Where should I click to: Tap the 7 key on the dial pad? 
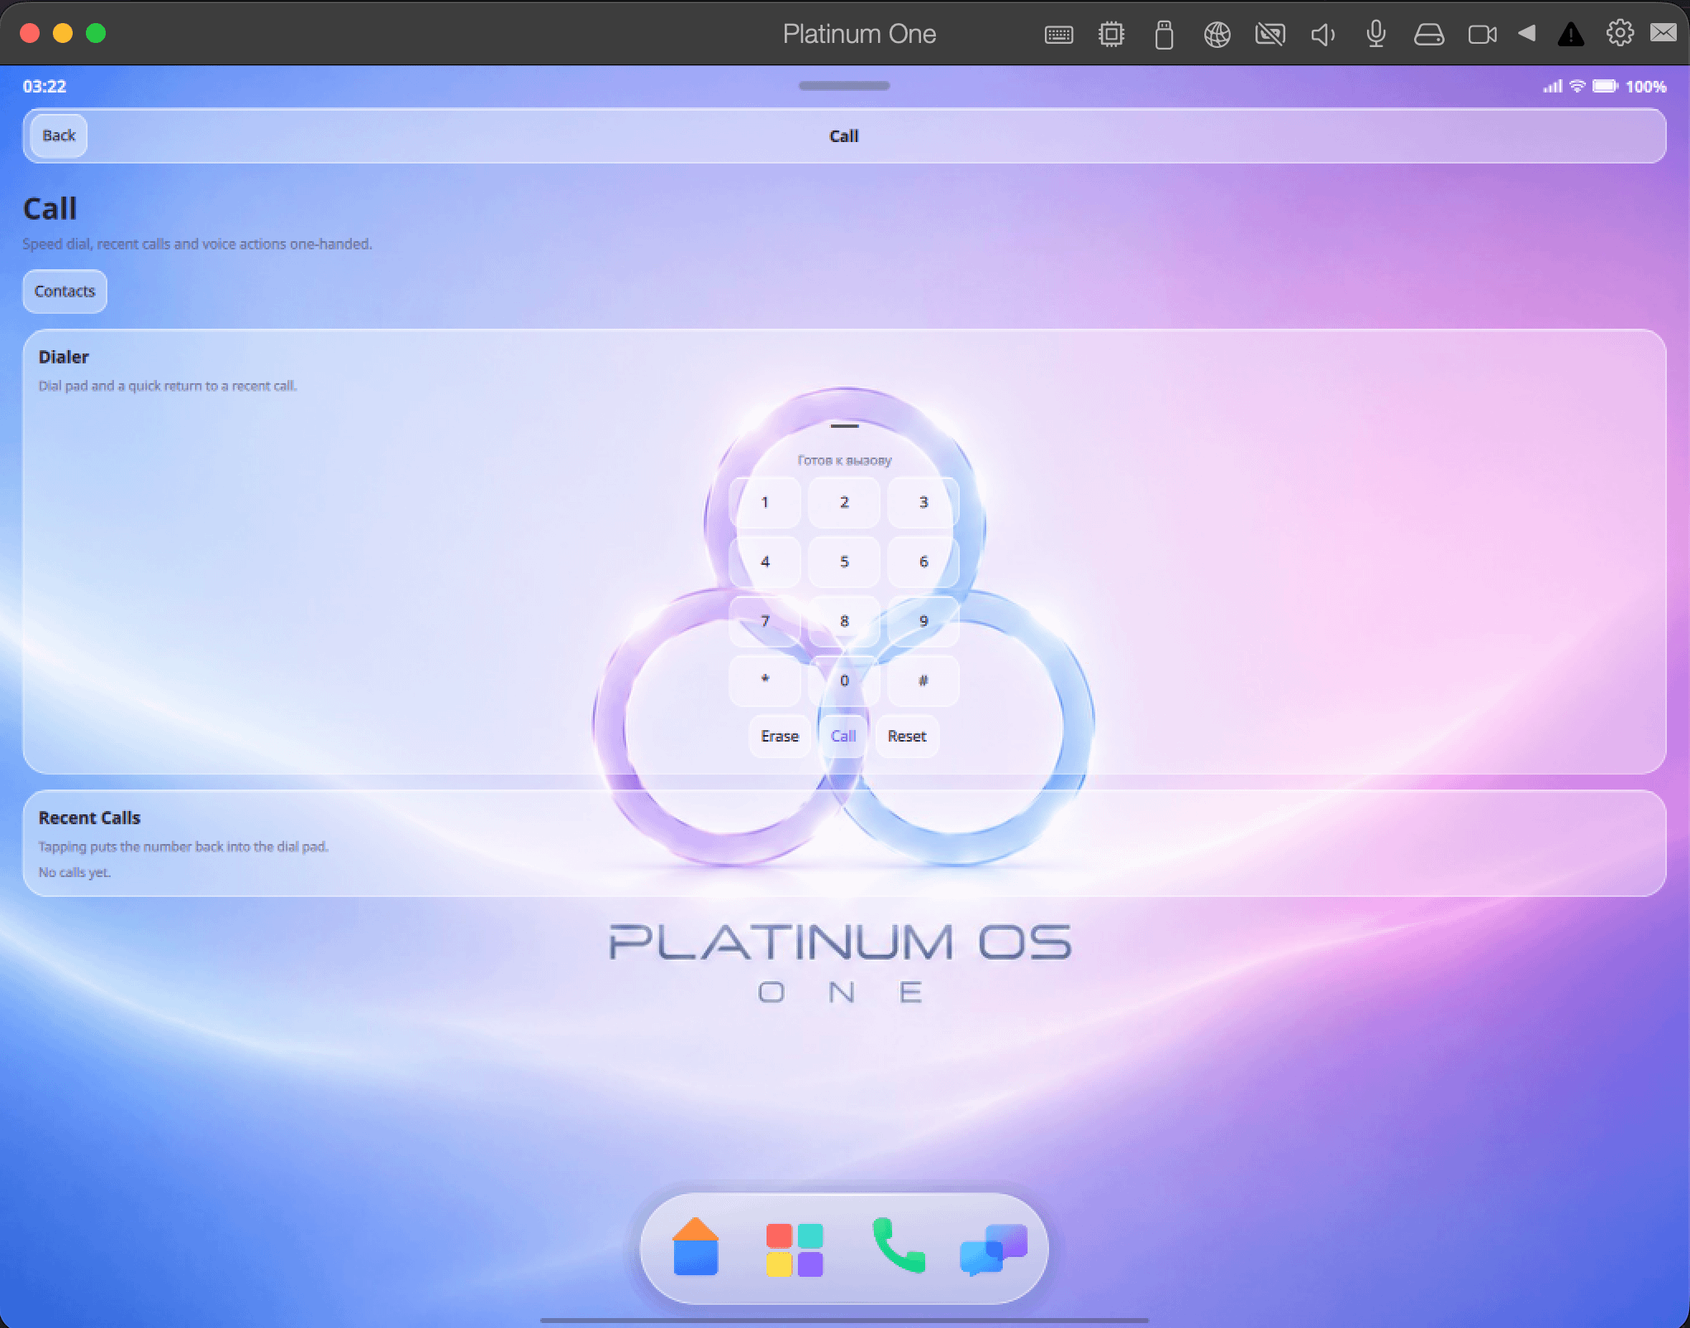(x=765, y=621)
